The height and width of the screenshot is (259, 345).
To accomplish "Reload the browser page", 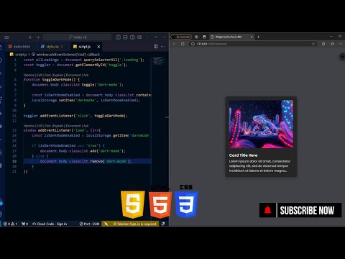I will click(183, 44).
